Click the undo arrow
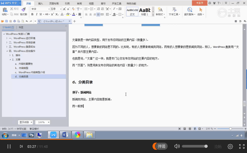This screenshot has height=153, width=247. click(27, 21)
